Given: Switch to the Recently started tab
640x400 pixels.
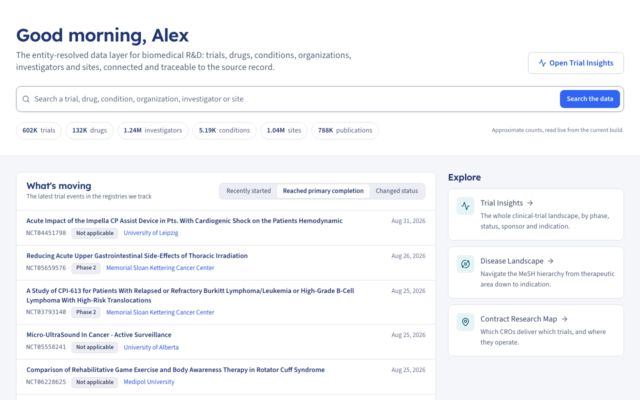Looking at the screenshot, I should point(248,191).
